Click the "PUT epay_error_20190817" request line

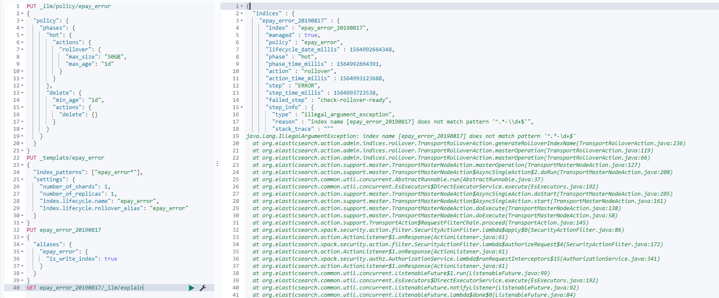tap(64, 230)
